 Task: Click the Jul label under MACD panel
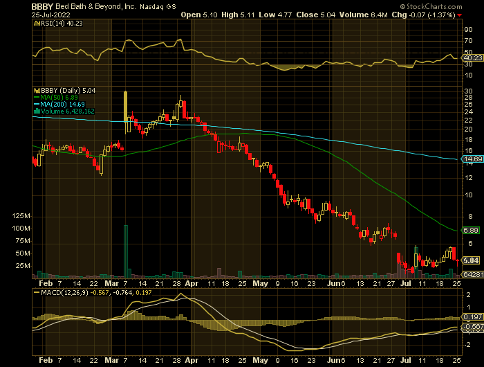(x=406, y=361)
